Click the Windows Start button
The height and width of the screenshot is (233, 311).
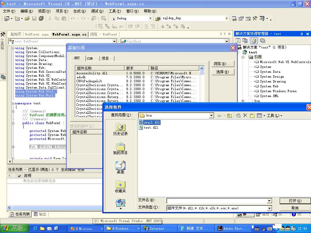coord(14,228)
